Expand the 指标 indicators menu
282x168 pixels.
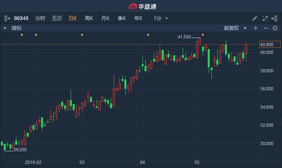coord(13,28)
